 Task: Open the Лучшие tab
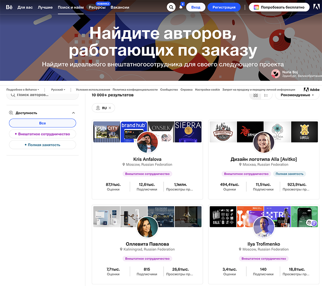click(x=45, y=7)
